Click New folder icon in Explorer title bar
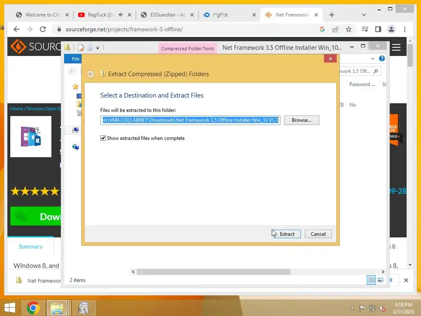This screenshot has width=421, height=316. pos(90,48)
